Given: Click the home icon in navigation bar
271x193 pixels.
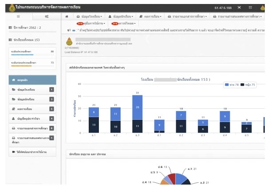Looking at the screenshot, I should pos(67,16).
